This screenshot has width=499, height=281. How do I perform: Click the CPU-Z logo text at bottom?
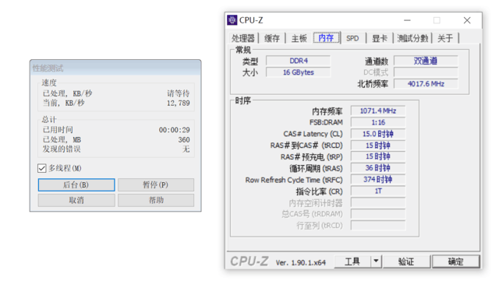point(249,262)
